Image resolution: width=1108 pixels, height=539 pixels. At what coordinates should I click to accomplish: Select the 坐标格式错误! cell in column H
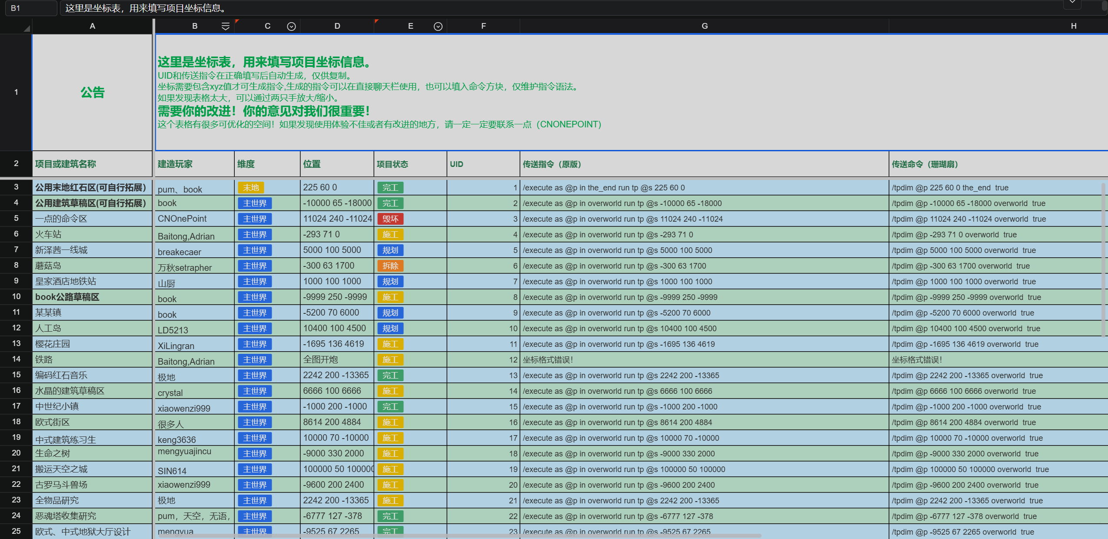pyautogui.click(x=998, y=359)
